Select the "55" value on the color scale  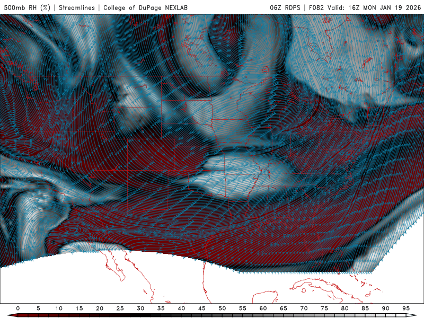point(243,308)
